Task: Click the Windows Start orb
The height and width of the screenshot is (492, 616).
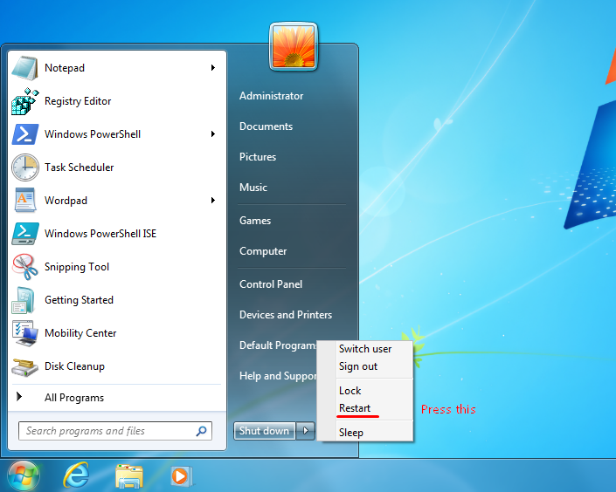Action: 24,476
